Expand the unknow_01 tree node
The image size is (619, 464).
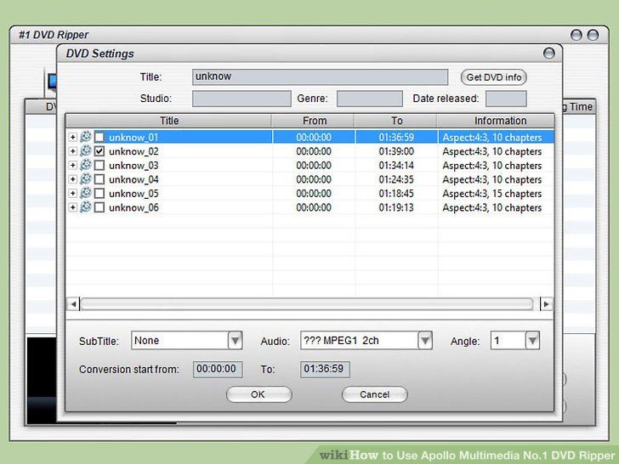click(x=72, y=137)
